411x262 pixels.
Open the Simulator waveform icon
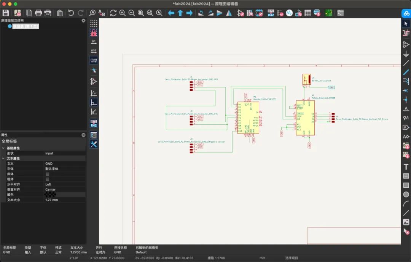click(289, 13)
